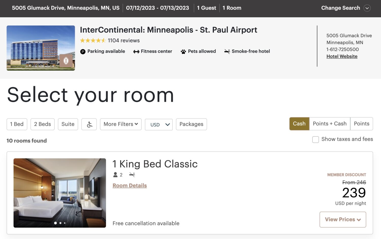The width and height of the screenshot is (381, 239).
Task: Open the USD currency selector
Action: (x=158, y=124)
